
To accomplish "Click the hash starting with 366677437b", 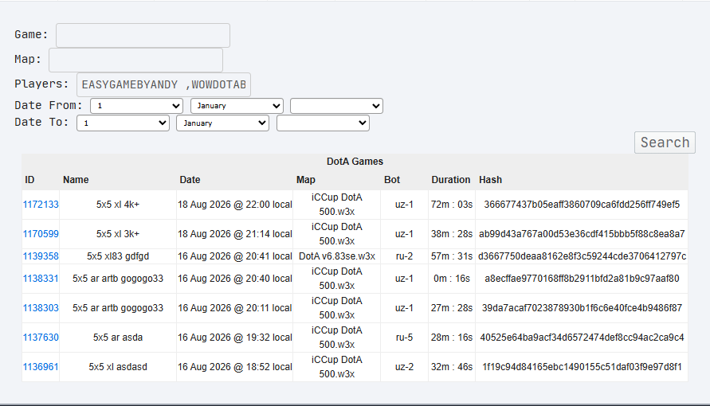I will click(x=582, y=205).
